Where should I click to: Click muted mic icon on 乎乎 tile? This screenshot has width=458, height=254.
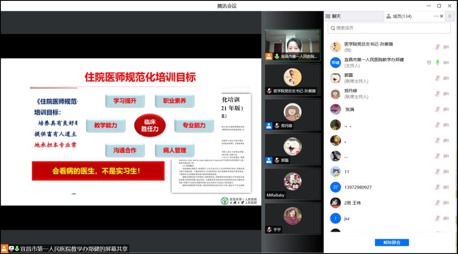tap(269, 230)
